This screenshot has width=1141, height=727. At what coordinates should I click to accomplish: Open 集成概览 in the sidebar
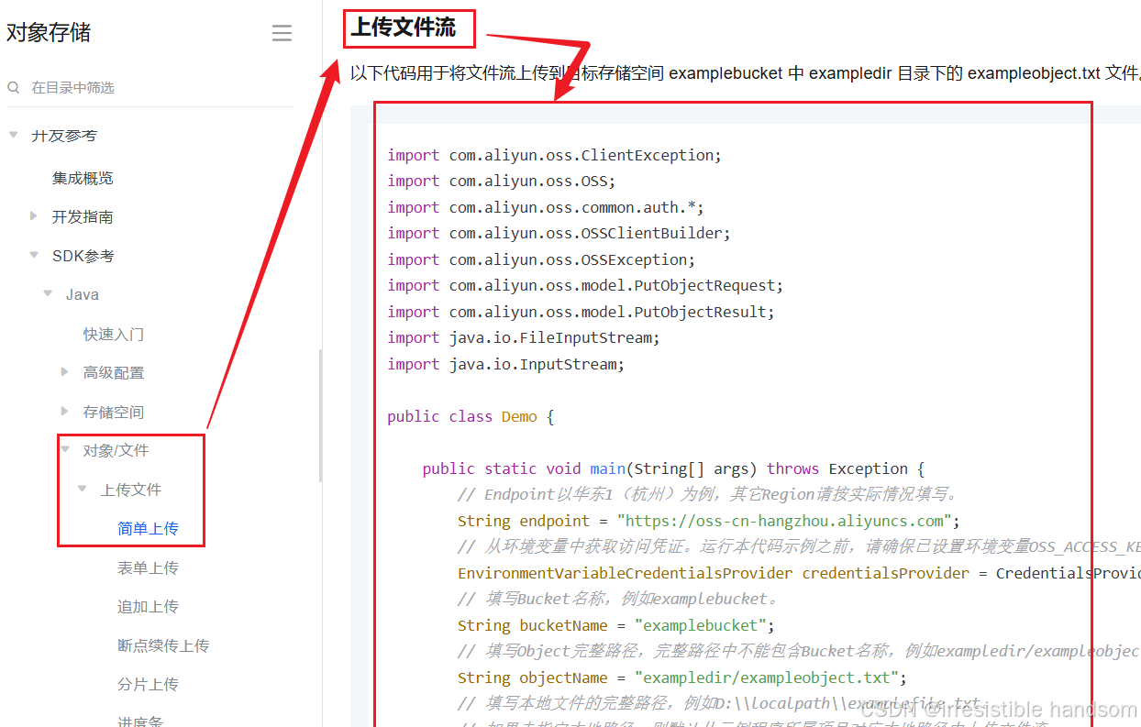[x=83, y=178]
